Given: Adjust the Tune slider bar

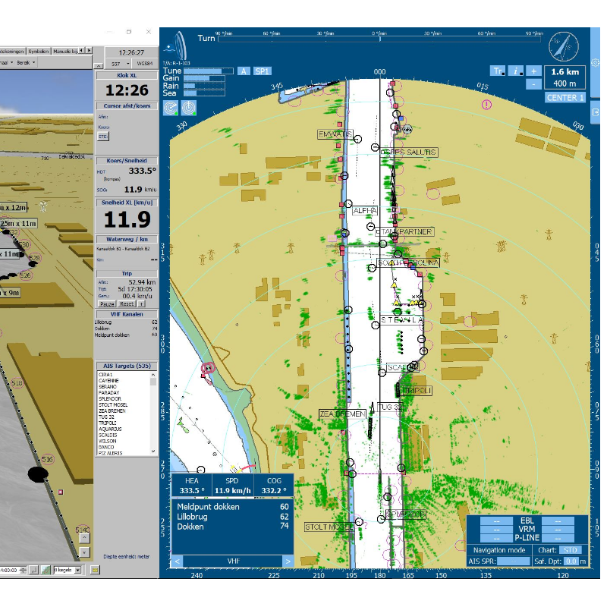Looking at the screenshot, I should pyautogui.click(x=208, y=71).
